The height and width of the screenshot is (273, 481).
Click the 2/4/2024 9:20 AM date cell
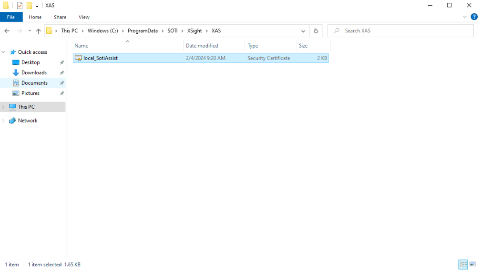[205, 58]
